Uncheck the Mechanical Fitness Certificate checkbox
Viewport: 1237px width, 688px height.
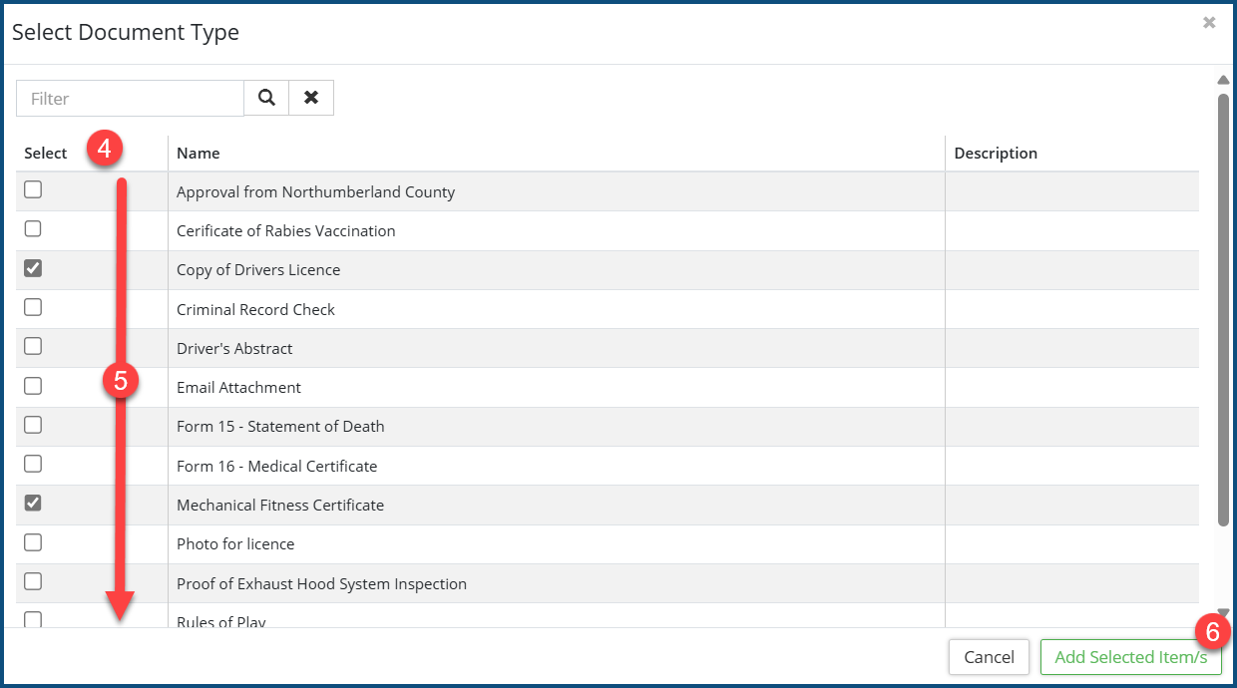(33, 504)
